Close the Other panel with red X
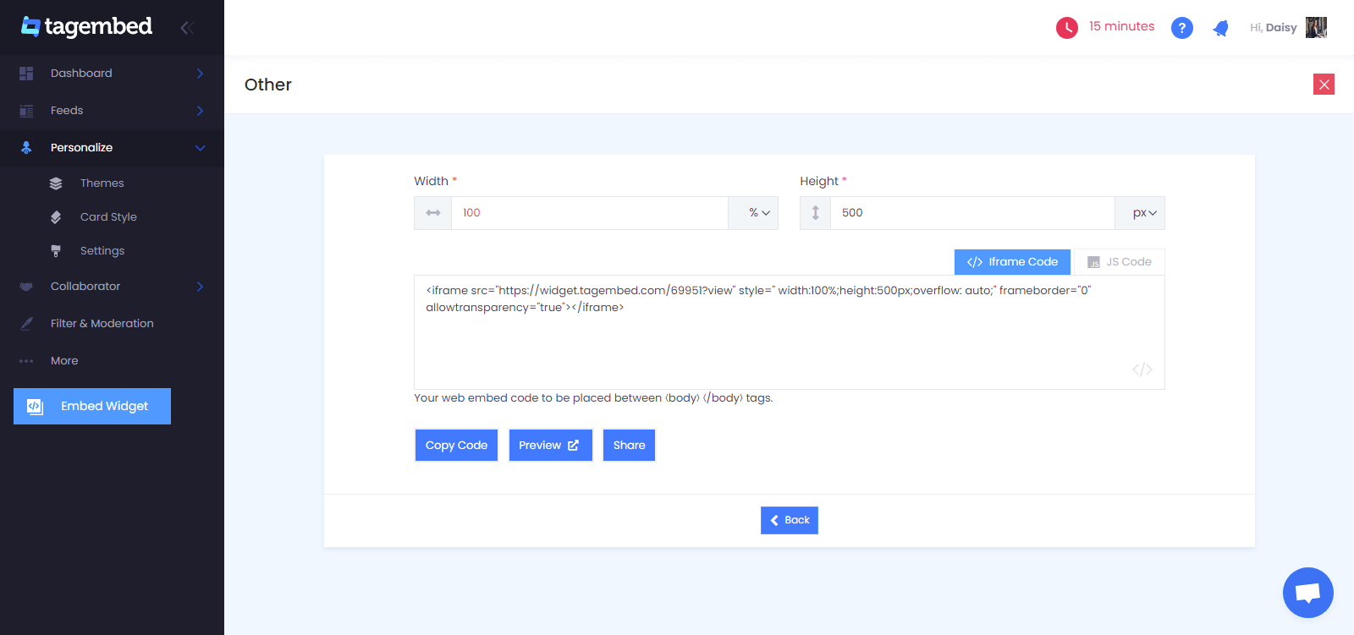Viewport: 1354px width, 635px height. pyautogui.click(x=1324, y=85)
